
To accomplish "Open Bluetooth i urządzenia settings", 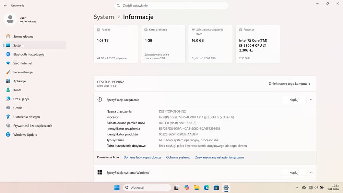I will (x=35, y=54).
